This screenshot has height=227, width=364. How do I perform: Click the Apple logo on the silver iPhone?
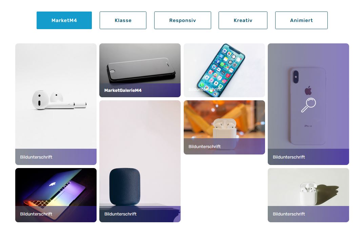pos(308,90)
